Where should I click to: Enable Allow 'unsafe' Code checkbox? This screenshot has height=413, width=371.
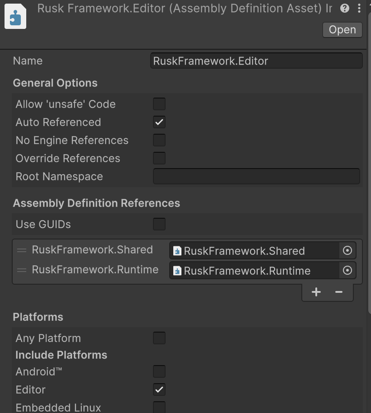coord(159,104)
